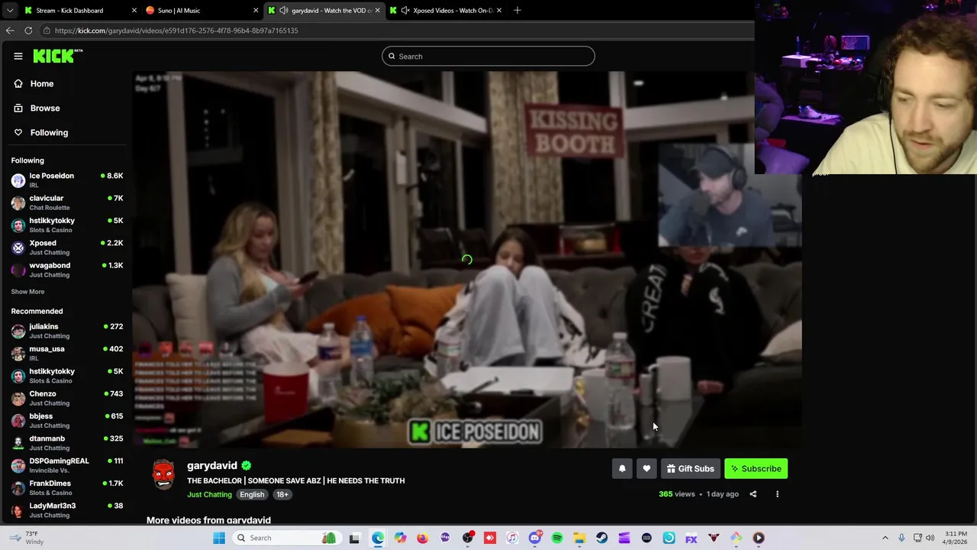Open juliakins channel from Recommended
This screenshot has height=550, width=977.
pyautogui.click(x=67, y=330)
